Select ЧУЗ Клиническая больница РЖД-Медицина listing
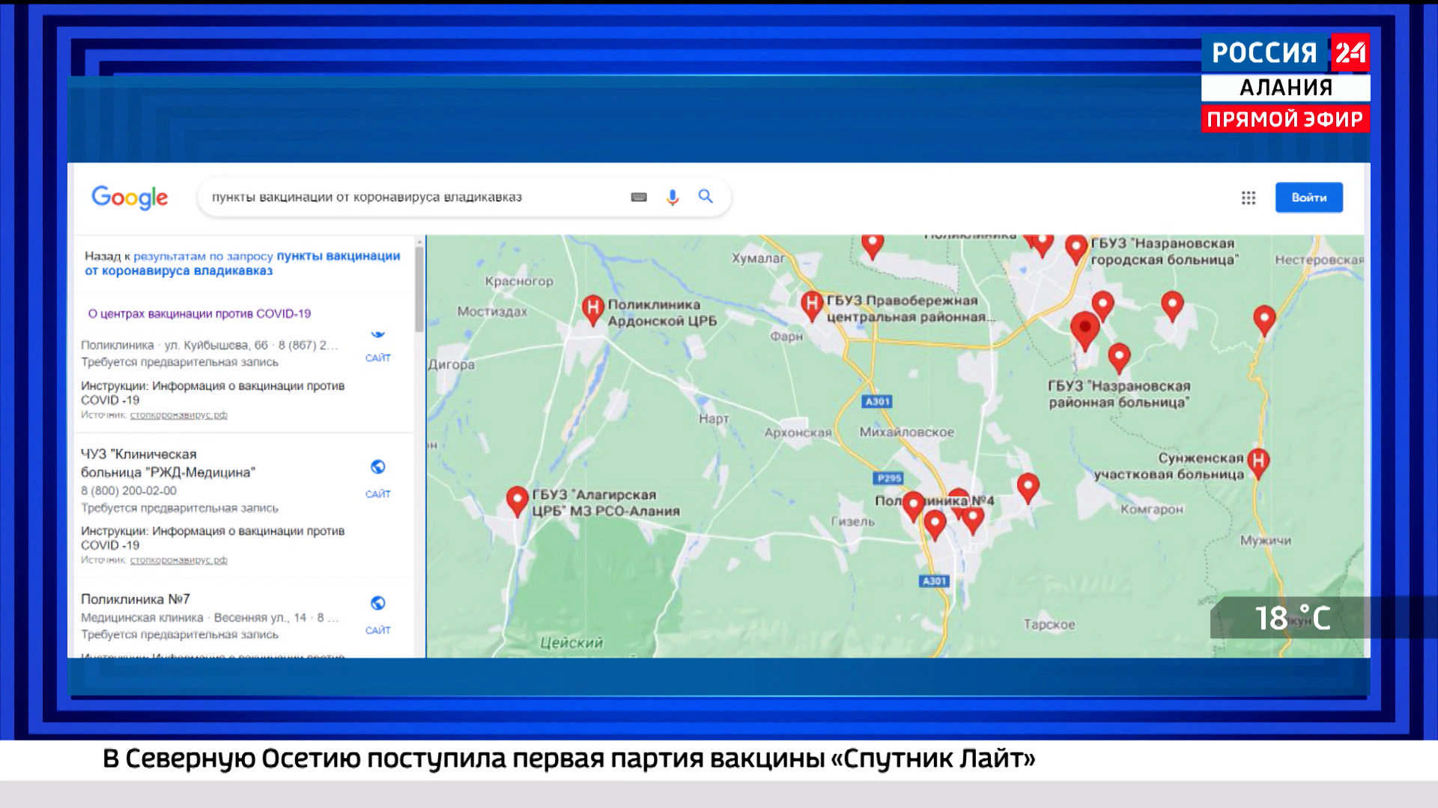Viewport: 1438px width, 808px height. click(168, 463)
